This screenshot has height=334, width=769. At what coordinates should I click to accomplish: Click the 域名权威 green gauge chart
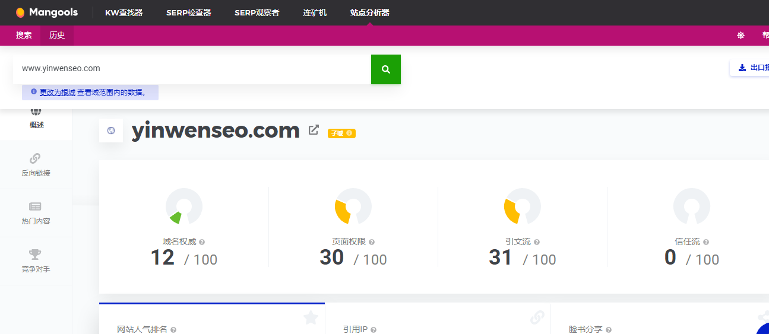coord(184,206)
